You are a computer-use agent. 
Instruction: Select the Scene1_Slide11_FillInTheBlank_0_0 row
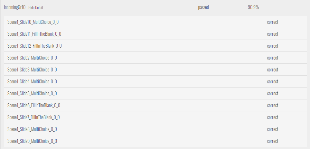click(155, 34)
